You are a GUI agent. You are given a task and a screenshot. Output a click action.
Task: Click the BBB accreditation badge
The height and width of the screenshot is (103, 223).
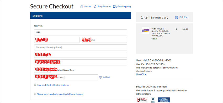click(x=153, y=100)
